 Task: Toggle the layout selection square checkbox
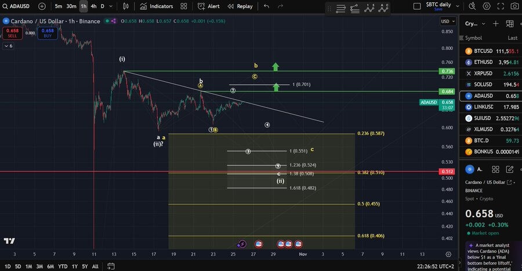(x=417, y=6)
